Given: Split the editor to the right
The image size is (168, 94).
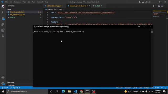Looking at the screenshot, I should tap(162, 6).
